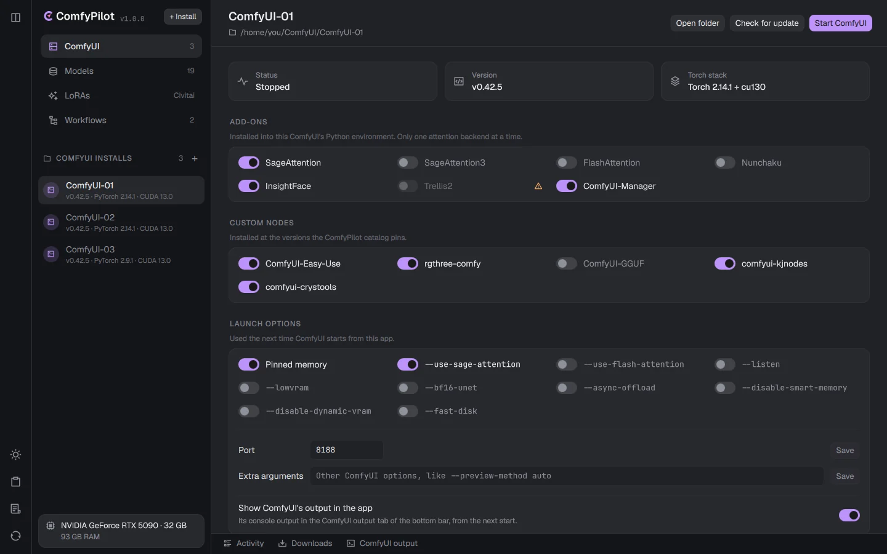Screen dimensions: 887x554
Task: Go to the LoRAs section
Action: click(121, 95)
